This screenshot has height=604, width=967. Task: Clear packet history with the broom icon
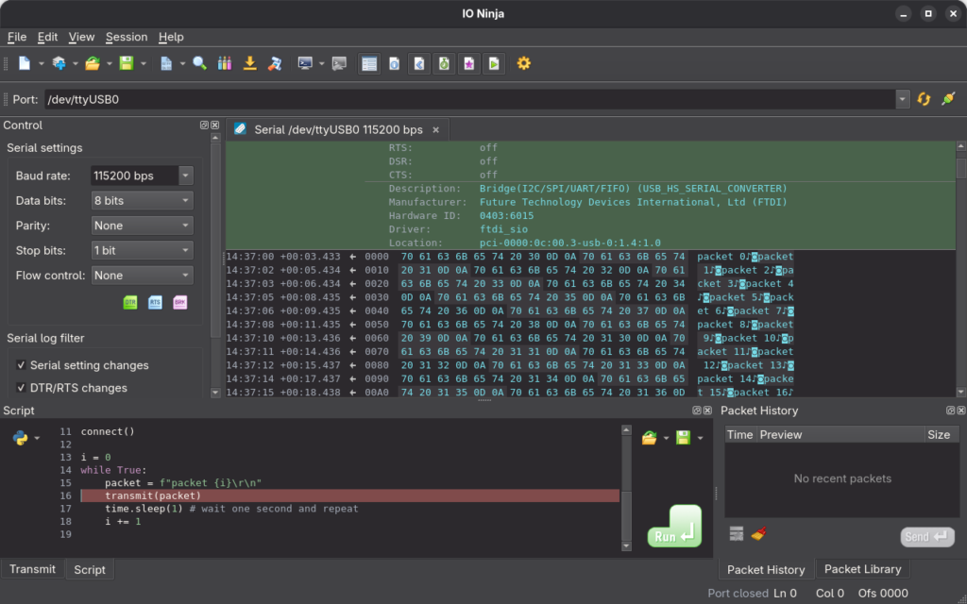(x=758, y=534)
